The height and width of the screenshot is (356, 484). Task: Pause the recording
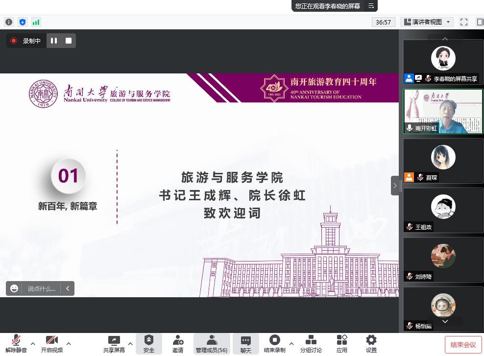tap(54, 41)
